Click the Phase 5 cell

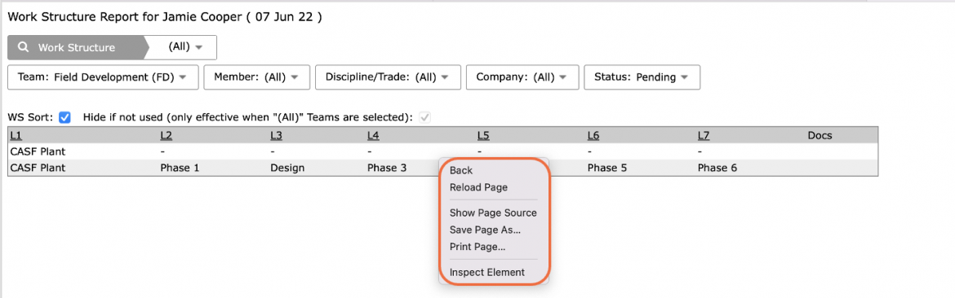pyautogui.click(x=607, y=168)
